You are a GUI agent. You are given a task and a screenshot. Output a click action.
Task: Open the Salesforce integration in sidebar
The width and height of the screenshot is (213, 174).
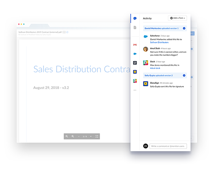pos(135,54)
